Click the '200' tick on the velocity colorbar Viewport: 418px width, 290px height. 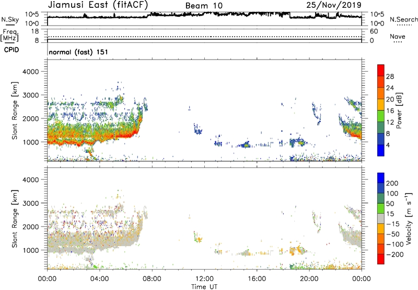point(392,183)
